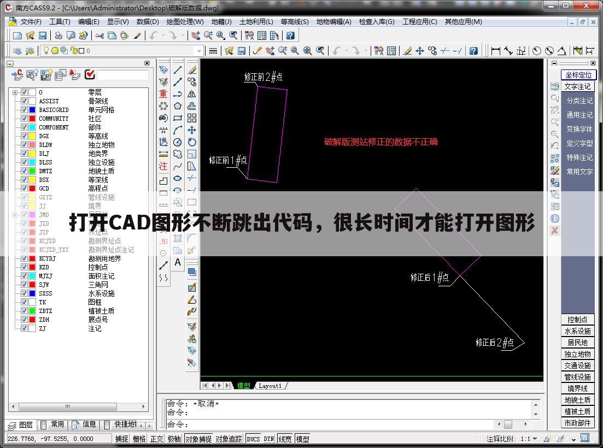
Task: Toggle 对象捕捉 in status bar
Action: click(198, 439)
